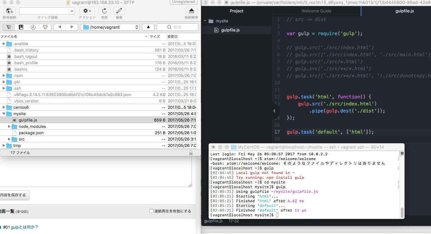This screenshot has width=431, height=234.
Task: Click the file search field
Action: (x=177, y=27)
